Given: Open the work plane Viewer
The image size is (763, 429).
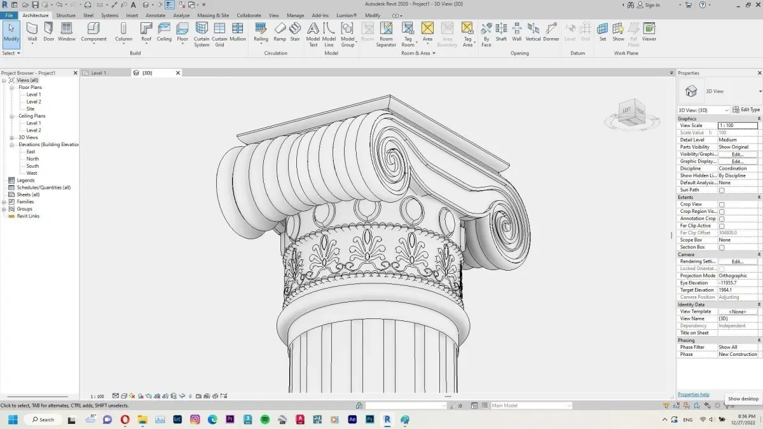Looking at the screenshot, I should pos(649,32).
